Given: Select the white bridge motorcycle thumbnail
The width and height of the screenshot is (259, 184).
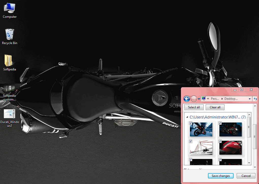Looking at the screenshot, I should tap(201, 148).
